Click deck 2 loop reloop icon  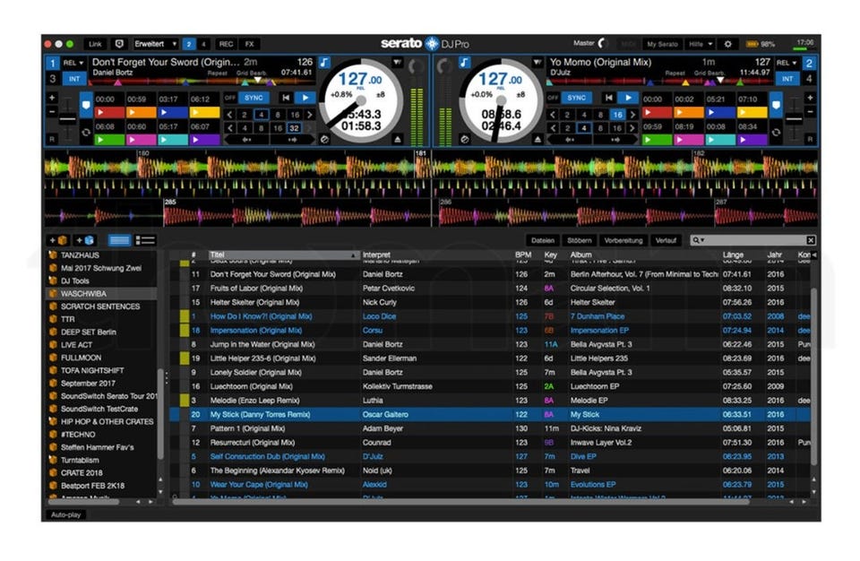[776, 133]
